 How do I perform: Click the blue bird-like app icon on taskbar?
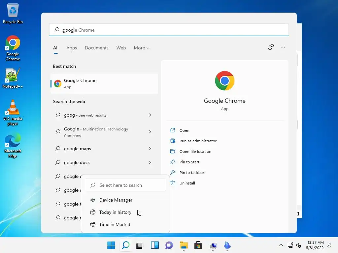(x=227, y=245)
